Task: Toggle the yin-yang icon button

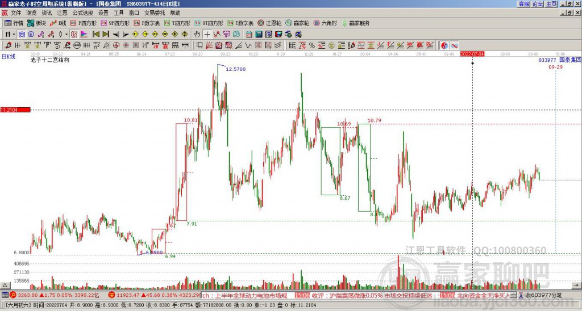Action: (x=444, y=45)
